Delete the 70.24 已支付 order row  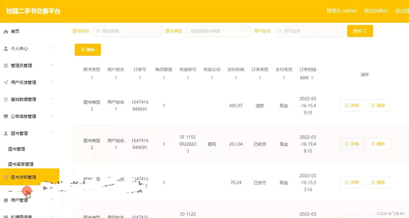click(378, 182)
